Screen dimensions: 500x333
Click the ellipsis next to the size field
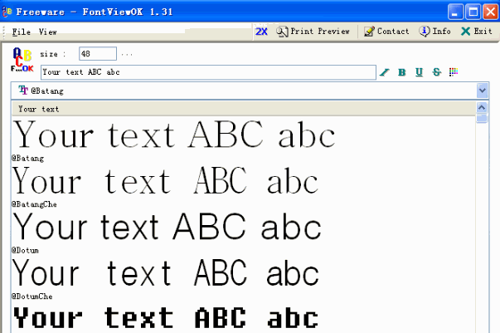[127, 54]
